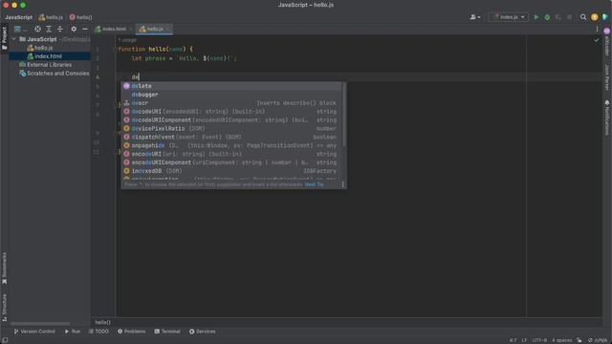The height and width of the screenshot is (344, 612).
Task: Click the hello() breadcrumb below the editor
Action: [x=102, y=323]
